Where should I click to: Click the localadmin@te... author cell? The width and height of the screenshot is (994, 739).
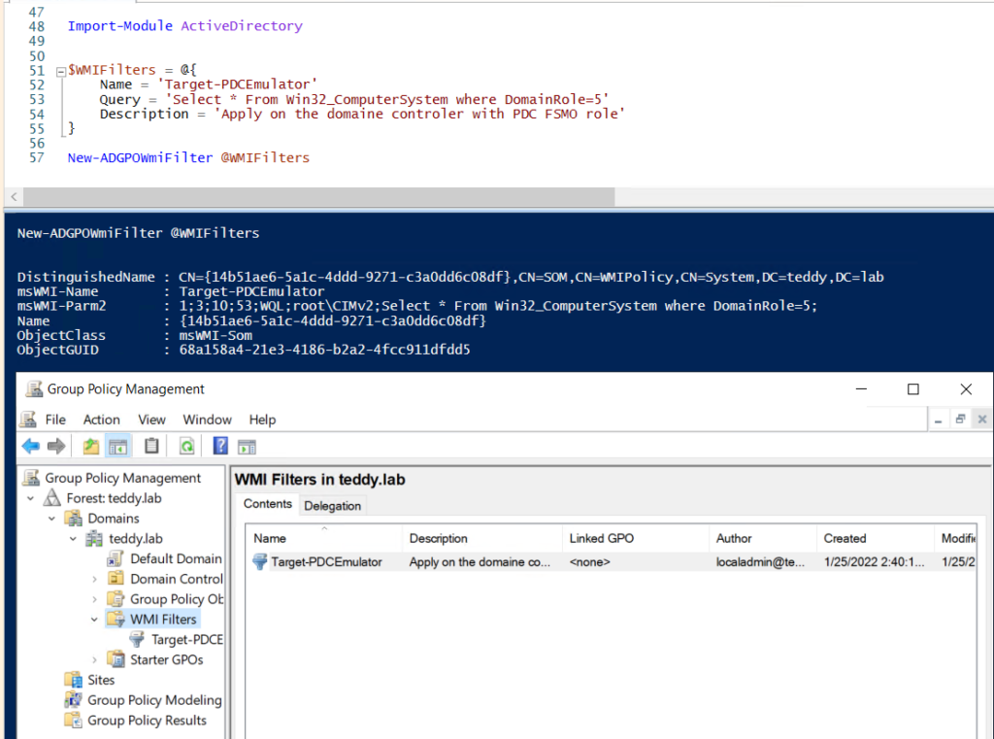click(x=760, y=562)
